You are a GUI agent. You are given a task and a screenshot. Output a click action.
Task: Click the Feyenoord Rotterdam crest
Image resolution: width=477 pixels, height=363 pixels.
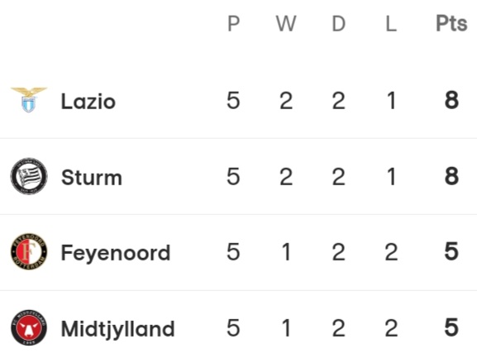(29, 251)
